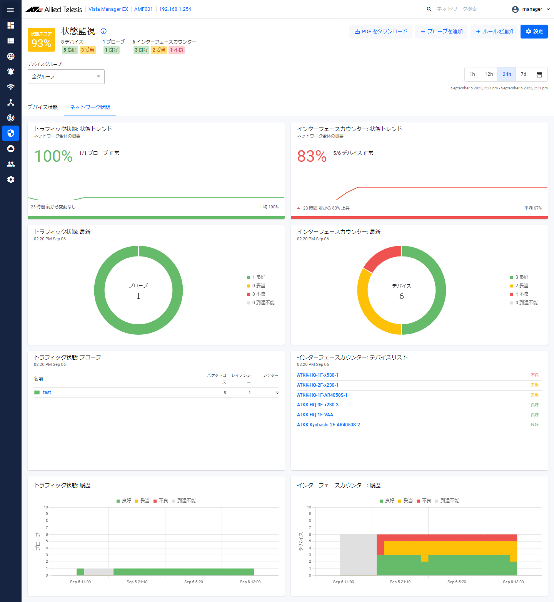Switch to the デバイス状態 tab

tap(43, 107)
